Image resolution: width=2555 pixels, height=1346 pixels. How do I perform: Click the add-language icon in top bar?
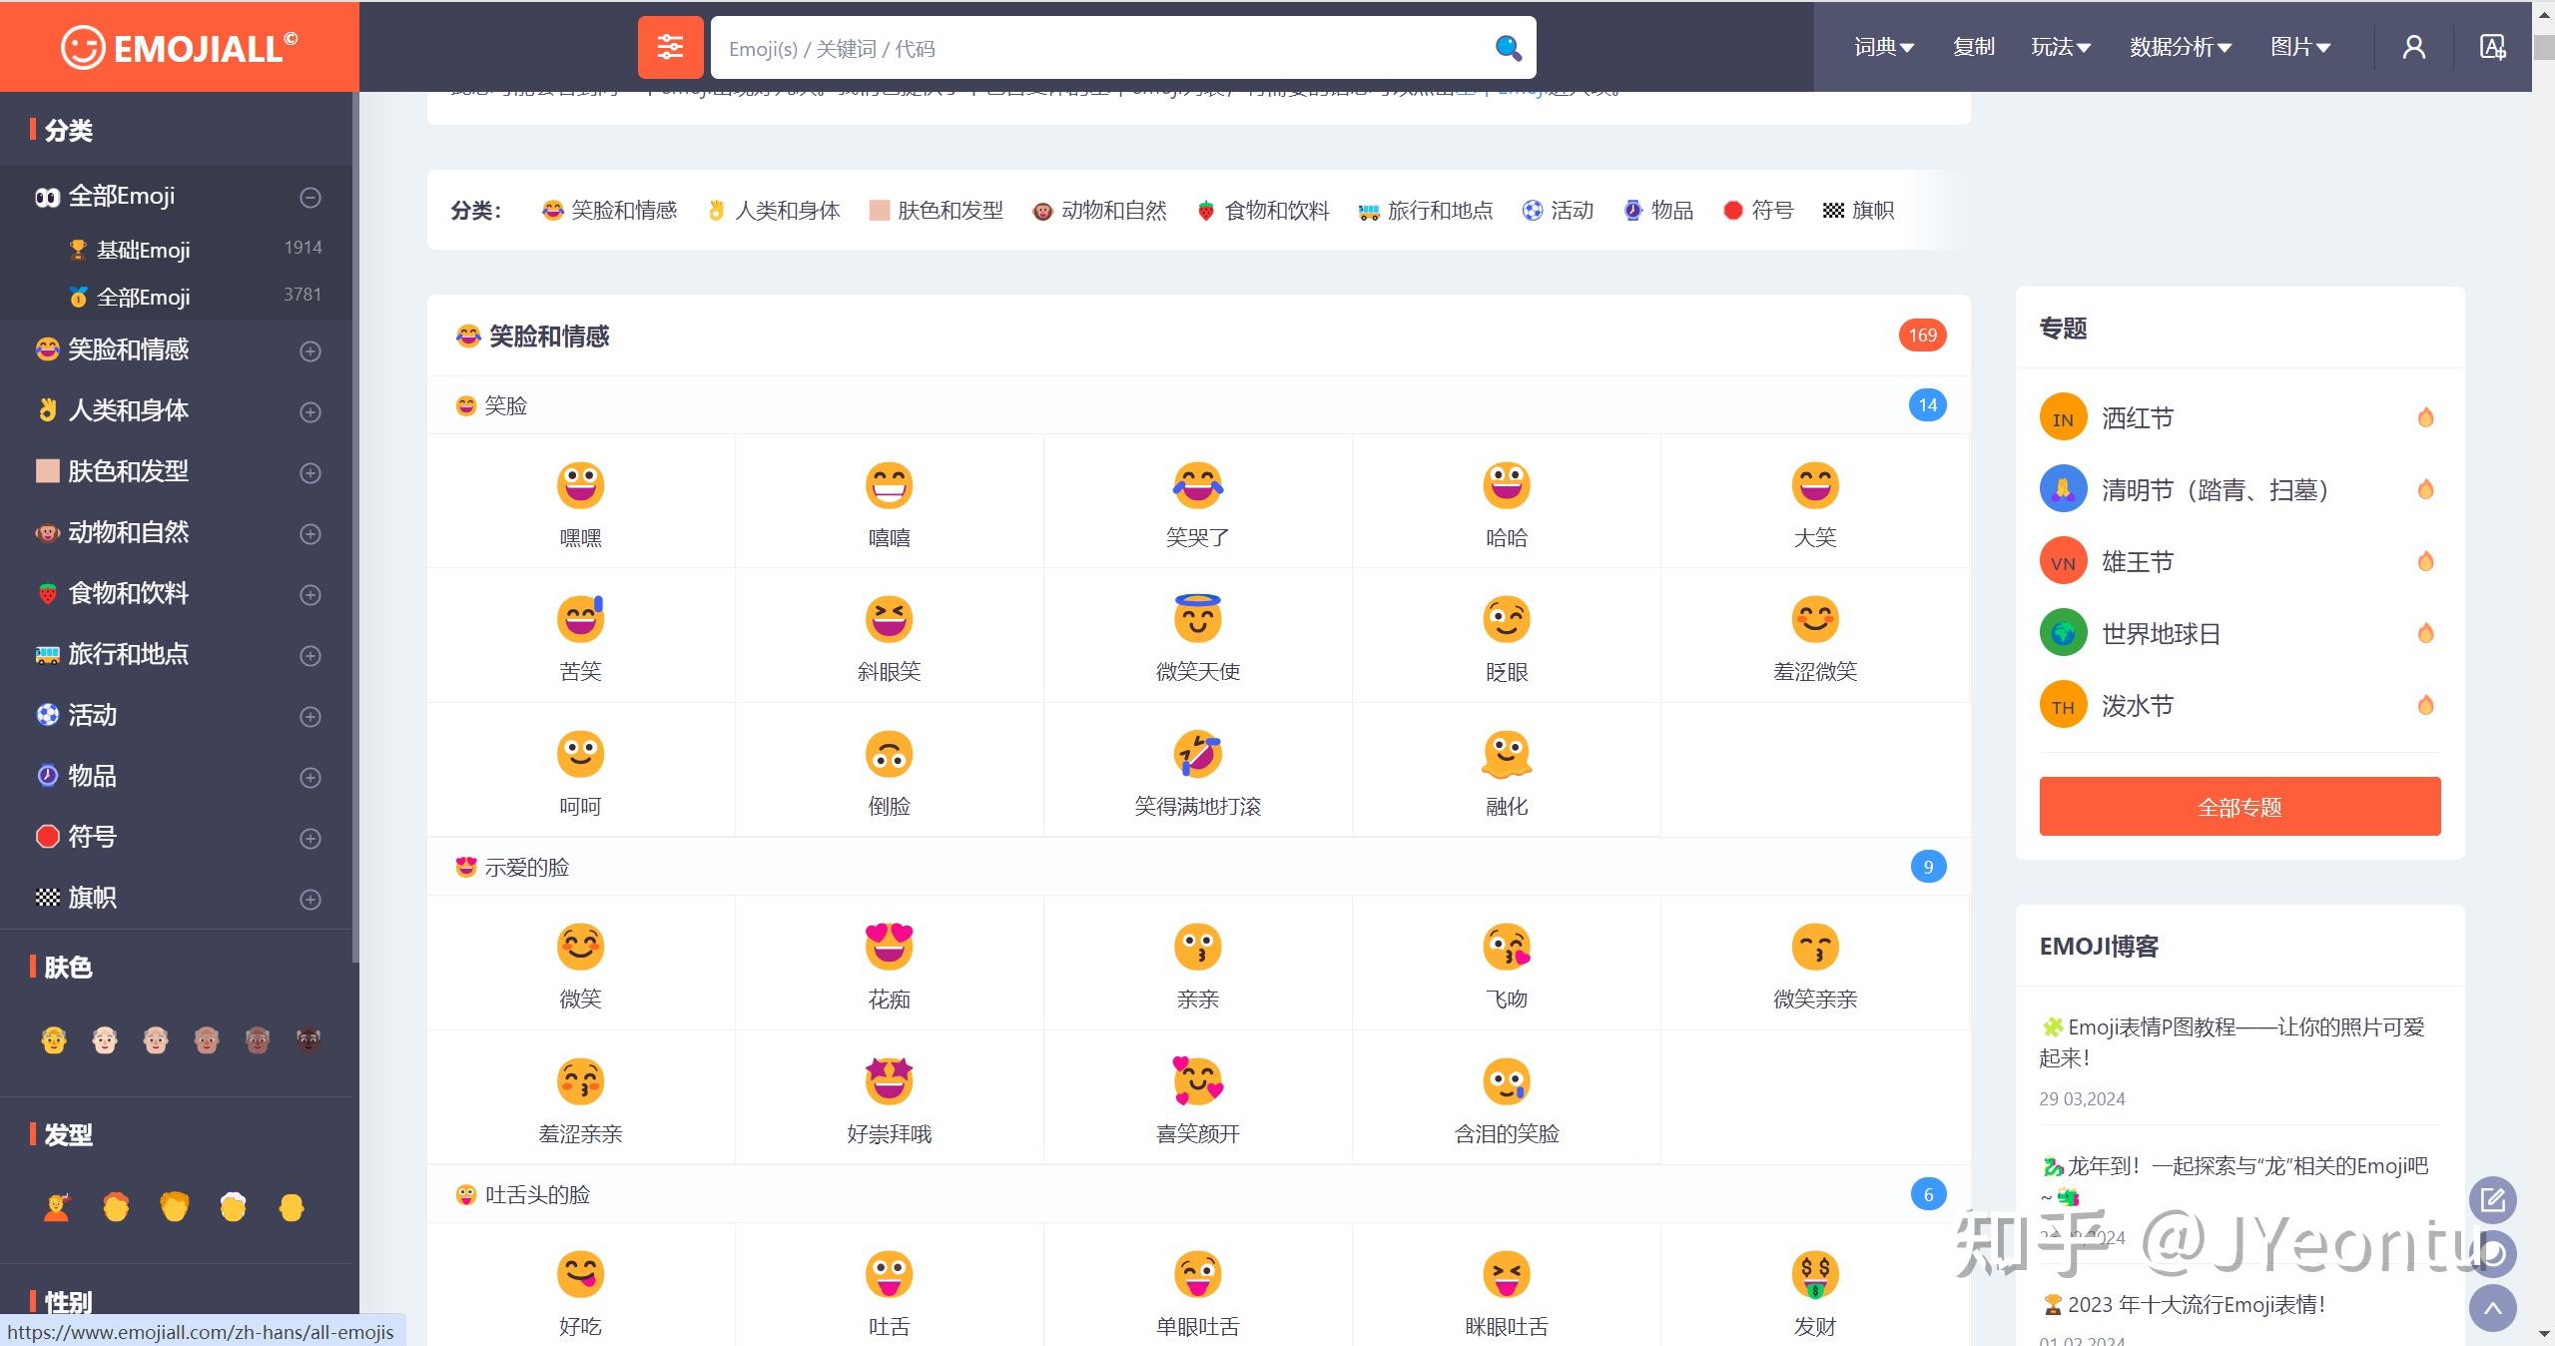point(2493,46)
